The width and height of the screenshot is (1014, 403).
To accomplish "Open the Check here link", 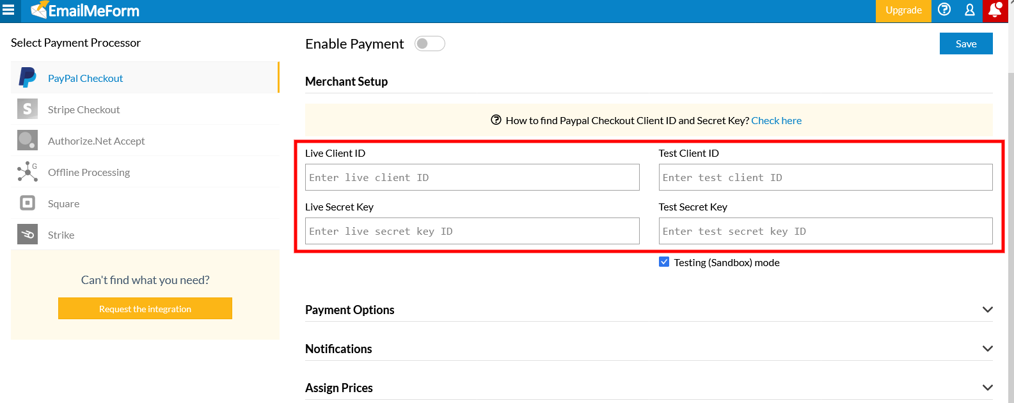I will [776, 120].
